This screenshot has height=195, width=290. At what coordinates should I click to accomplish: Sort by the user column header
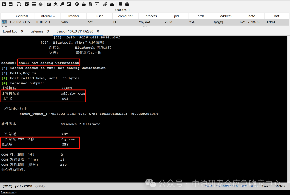99,16
